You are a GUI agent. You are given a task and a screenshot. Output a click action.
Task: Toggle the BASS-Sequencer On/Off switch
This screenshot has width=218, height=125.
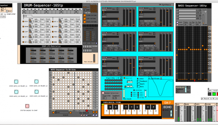coord(205,12)
